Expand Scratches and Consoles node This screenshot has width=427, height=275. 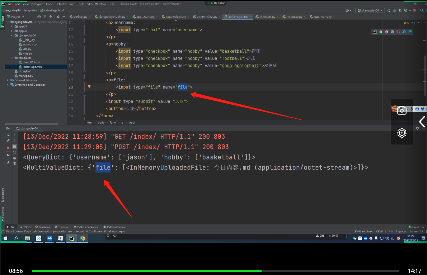click(7, 85)
